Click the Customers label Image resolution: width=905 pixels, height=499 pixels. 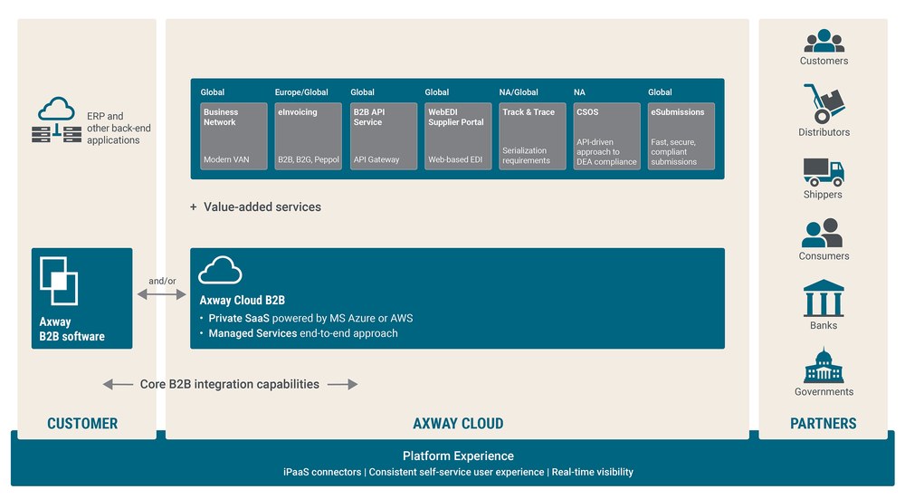point(824,61)
